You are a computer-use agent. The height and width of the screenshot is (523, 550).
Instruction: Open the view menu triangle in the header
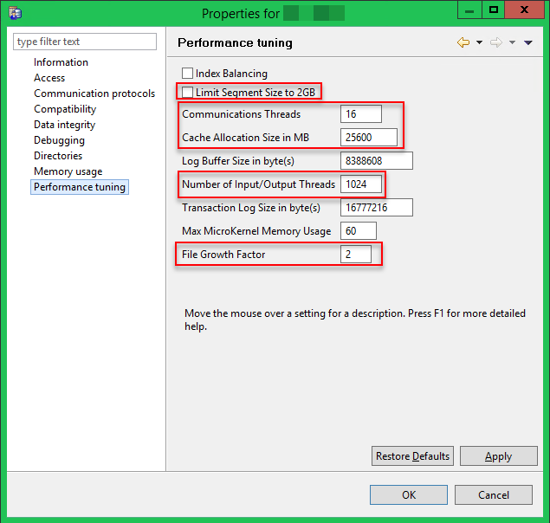tap(528, 42)
